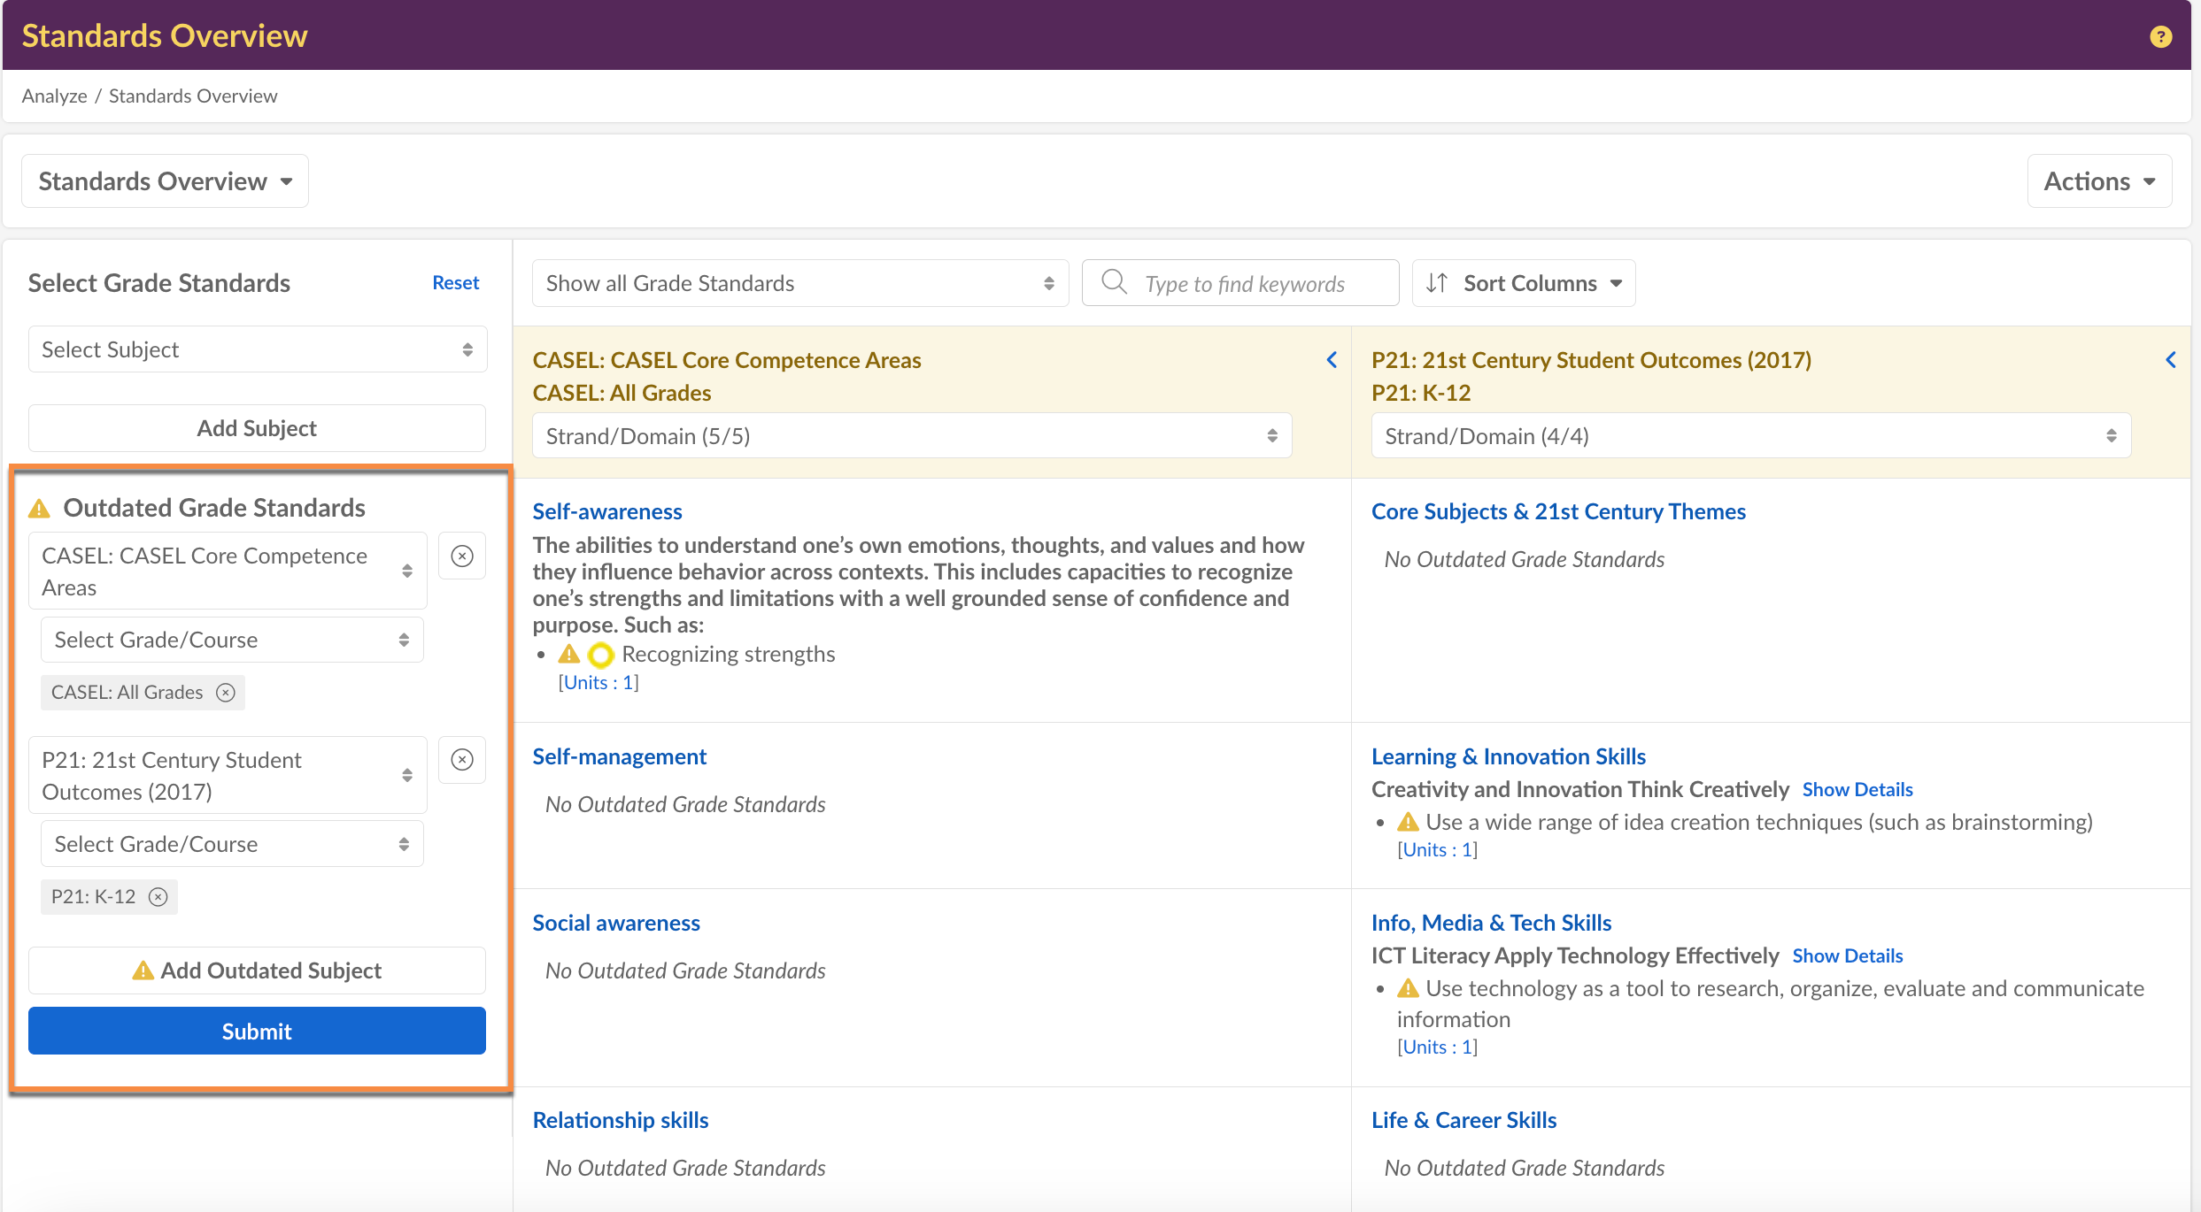Collapse the CASEL column with its chevron
This screenshot has width=2201, height=1212.
(1332, 360)
